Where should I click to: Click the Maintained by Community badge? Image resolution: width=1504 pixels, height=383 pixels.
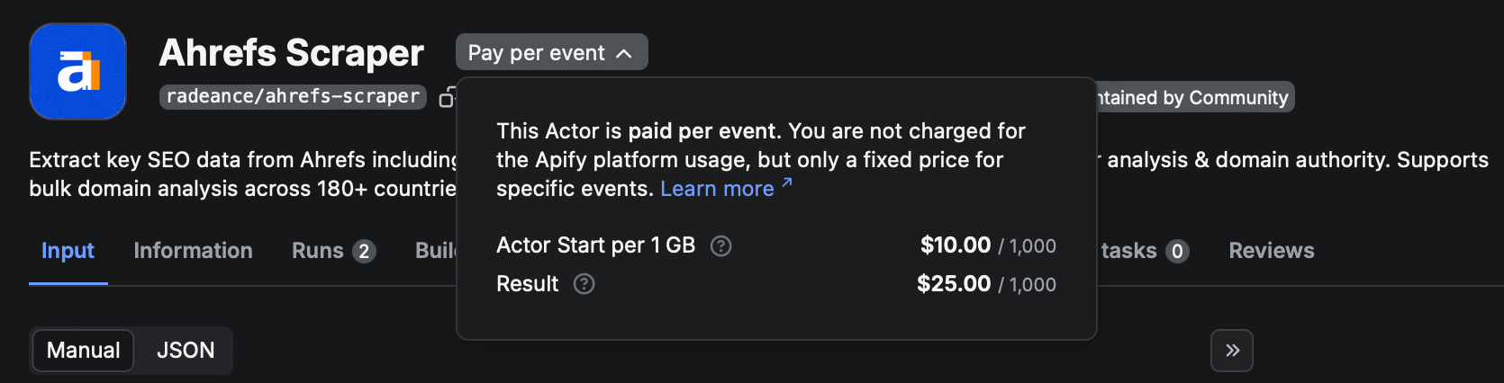pos(1195,97)
